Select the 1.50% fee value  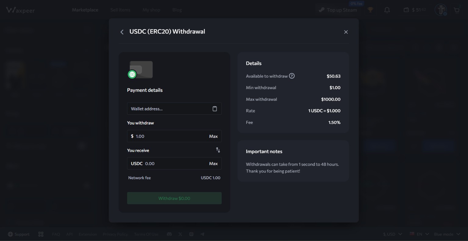pyautogui.click(x=334, y=122)
